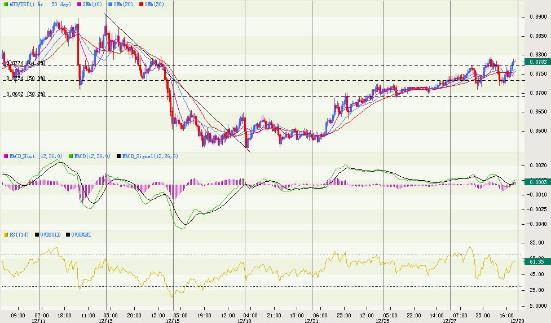551x323 pixels.
Task: Click the 18:00 time axis label
Action: click(64, 315)
